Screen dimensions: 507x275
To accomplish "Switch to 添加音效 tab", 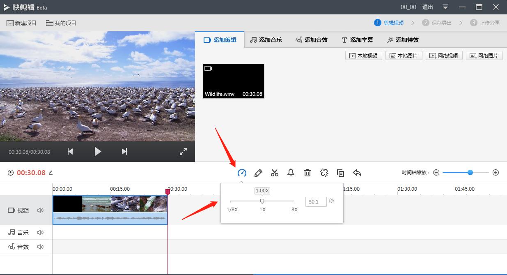I will coord(312,40).
